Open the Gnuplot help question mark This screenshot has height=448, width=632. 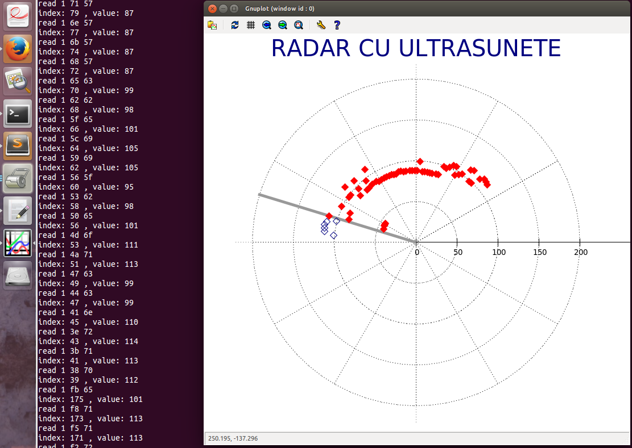coord(337,25)
